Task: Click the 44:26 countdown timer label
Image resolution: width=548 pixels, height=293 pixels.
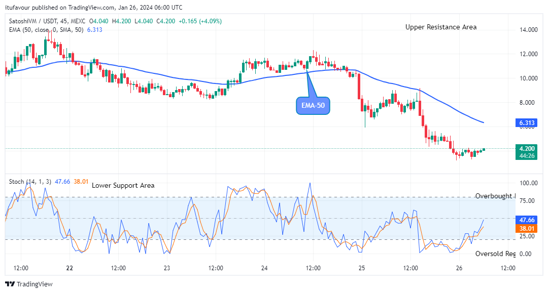Action: point(527,156)
